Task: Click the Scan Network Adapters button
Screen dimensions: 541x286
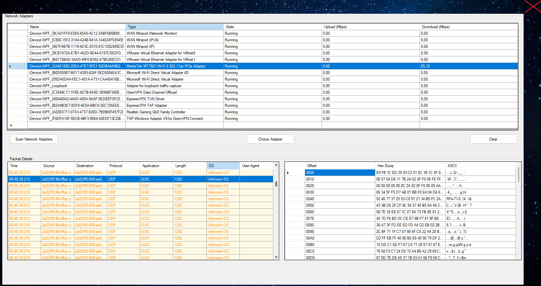Action: point(34,139)
